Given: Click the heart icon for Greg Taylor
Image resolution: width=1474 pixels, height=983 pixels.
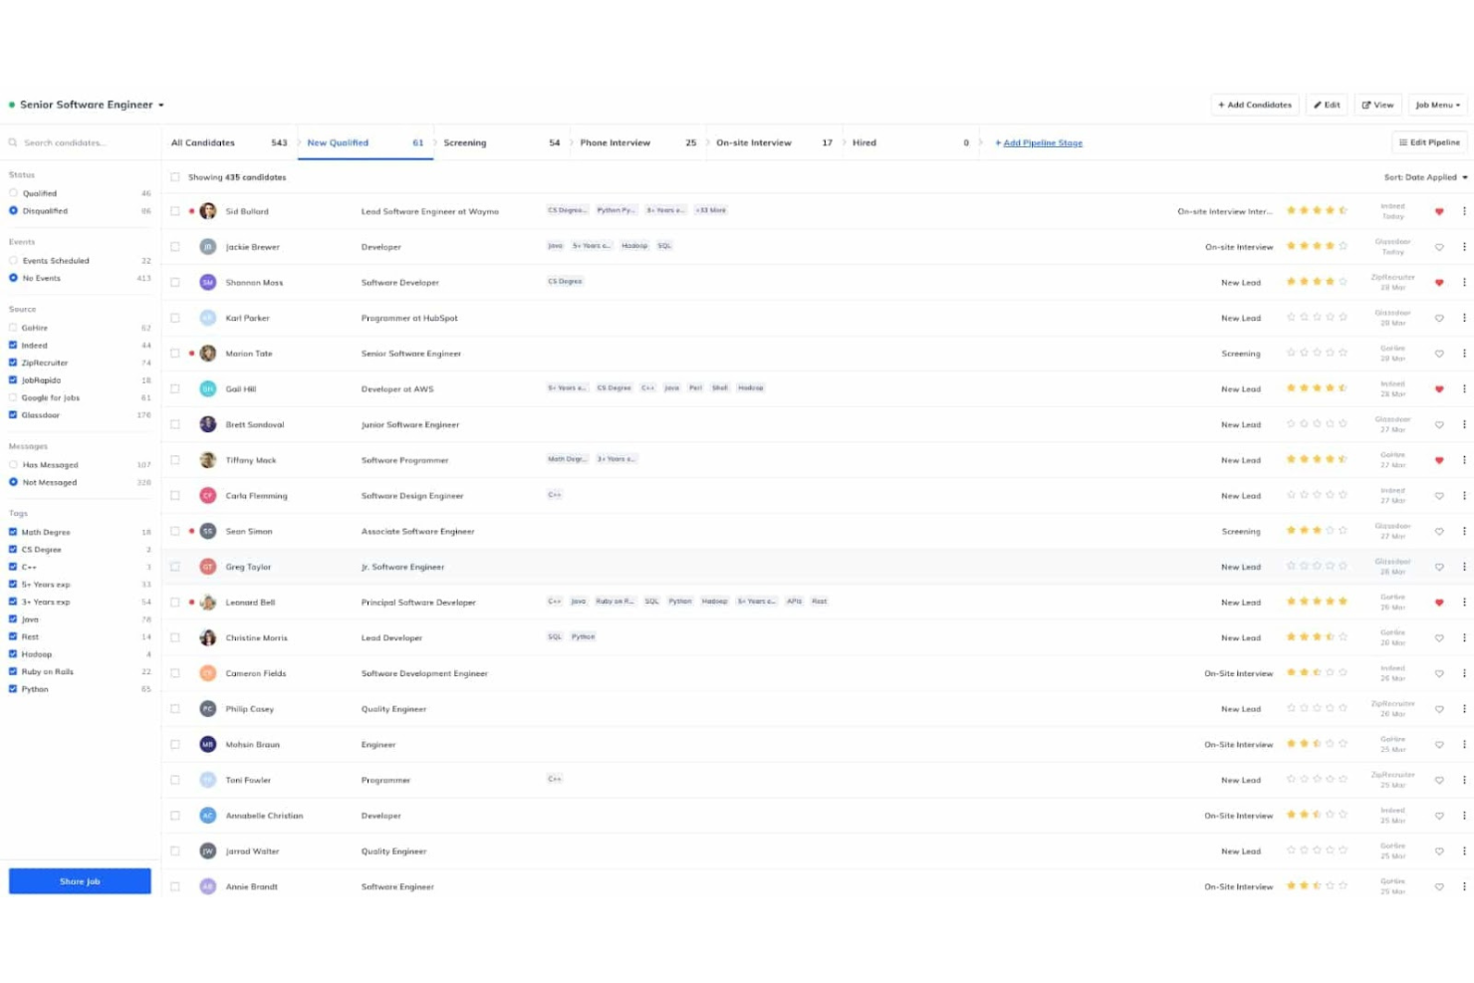Looking at the screenshot, I should tap(1439, 567).
